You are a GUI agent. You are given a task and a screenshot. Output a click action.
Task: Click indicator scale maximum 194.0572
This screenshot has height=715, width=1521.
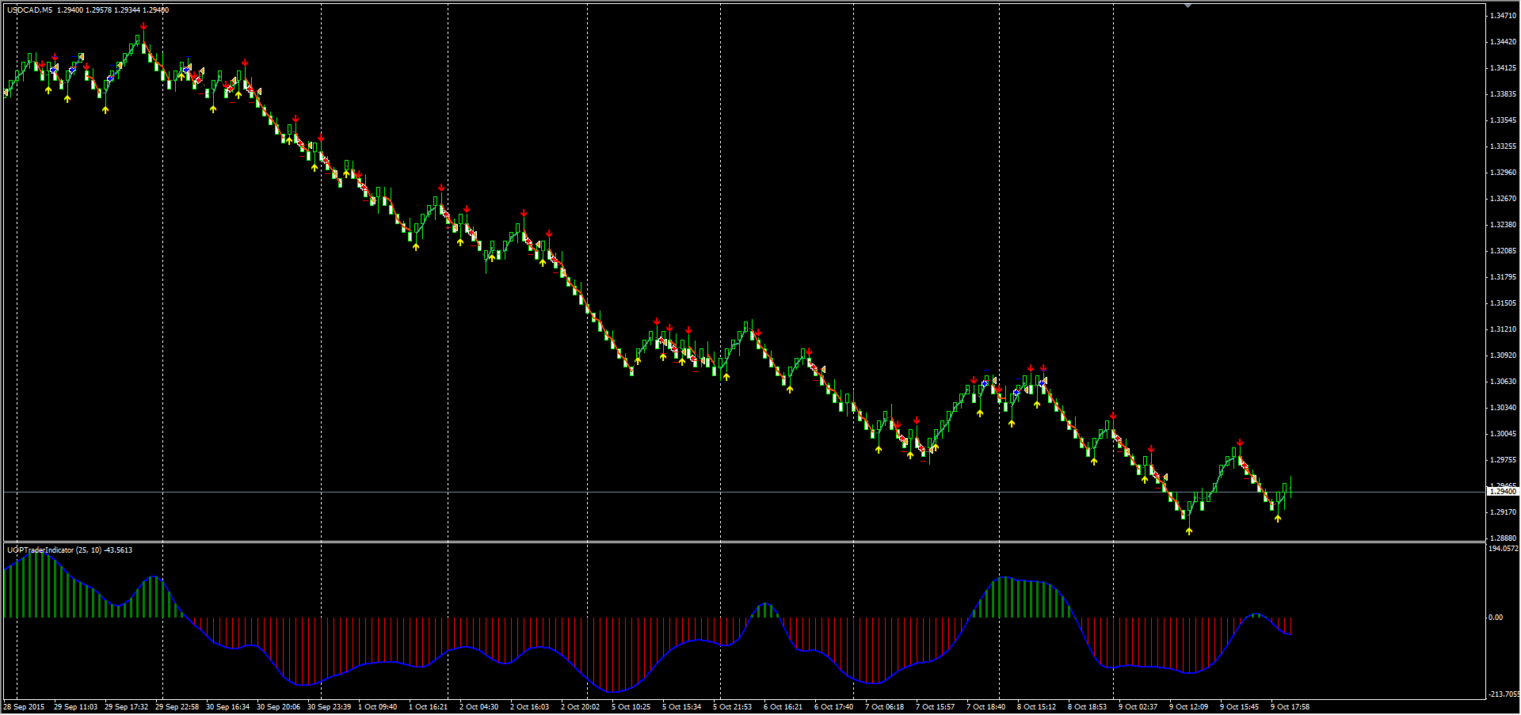[1504, 549]
